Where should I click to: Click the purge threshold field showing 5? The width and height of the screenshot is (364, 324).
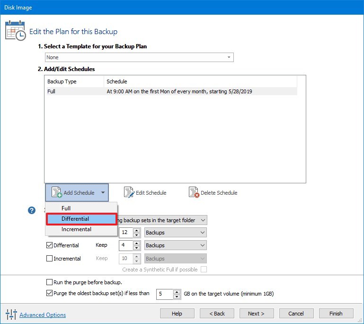tap(165, 294)
